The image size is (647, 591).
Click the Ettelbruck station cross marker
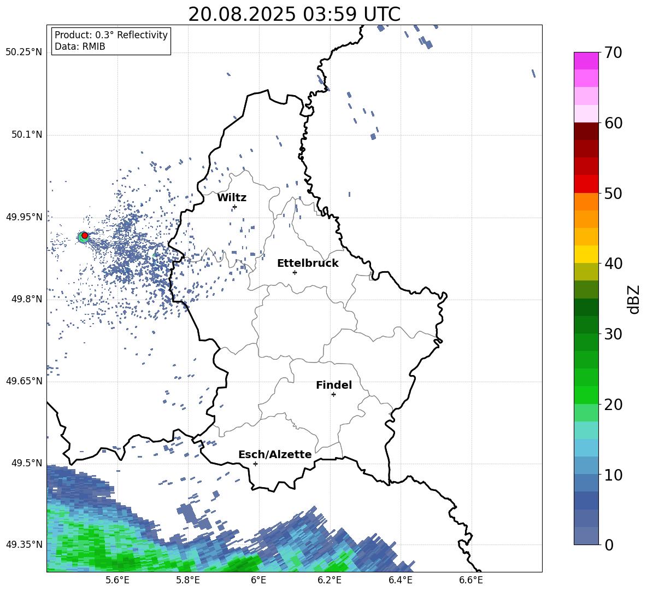tap(295, 272)
